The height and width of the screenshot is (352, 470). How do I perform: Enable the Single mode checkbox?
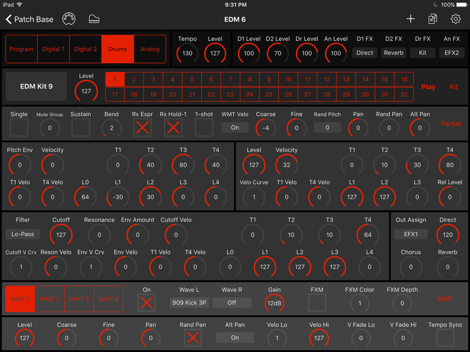click(19, 128)
